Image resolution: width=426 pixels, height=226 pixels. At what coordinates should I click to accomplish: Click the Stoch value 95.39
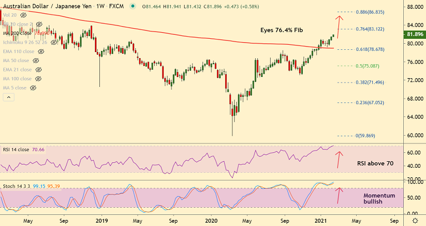[53, 186]
